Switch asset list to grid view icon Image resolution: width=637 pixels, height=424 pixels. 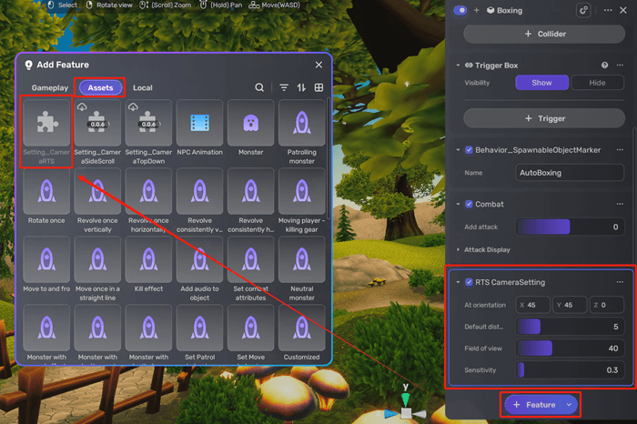click(x=318, y=87)
